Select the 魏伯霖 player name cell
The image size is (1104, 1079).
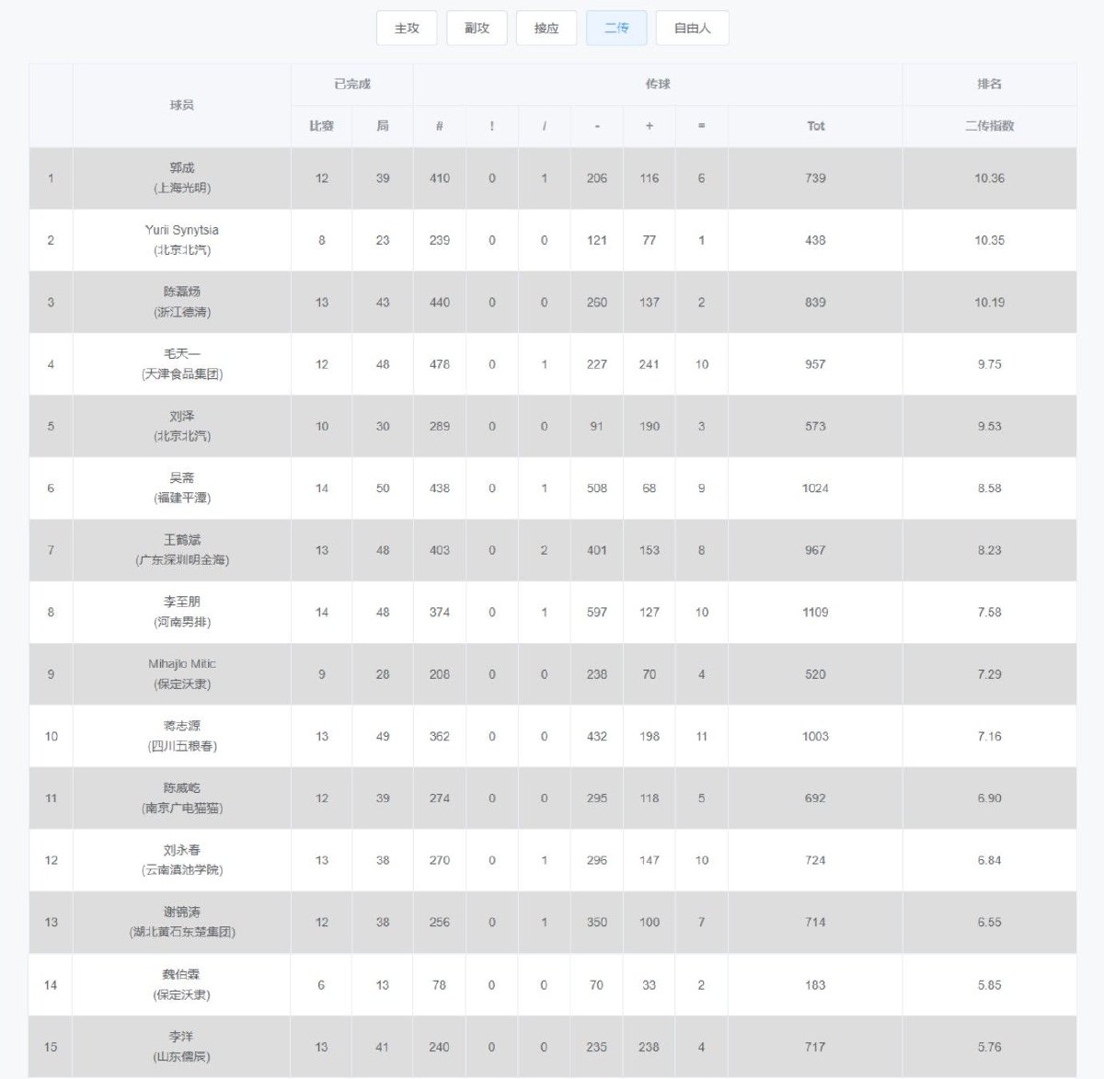[x=182, y=984]
